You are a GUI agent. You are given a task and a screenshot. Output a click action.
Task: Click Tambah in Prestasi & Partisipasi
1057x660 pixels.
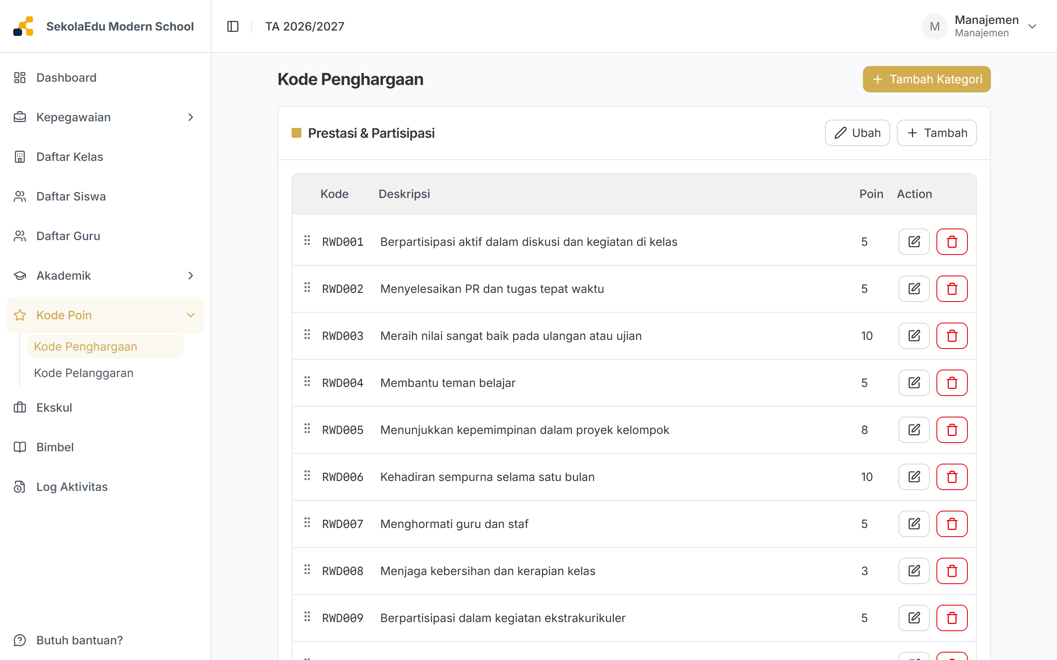pos(936,133)
